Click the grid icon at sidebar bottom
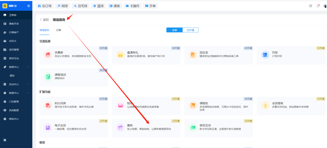This screenshot has width=327, height=148. (5, 140)
